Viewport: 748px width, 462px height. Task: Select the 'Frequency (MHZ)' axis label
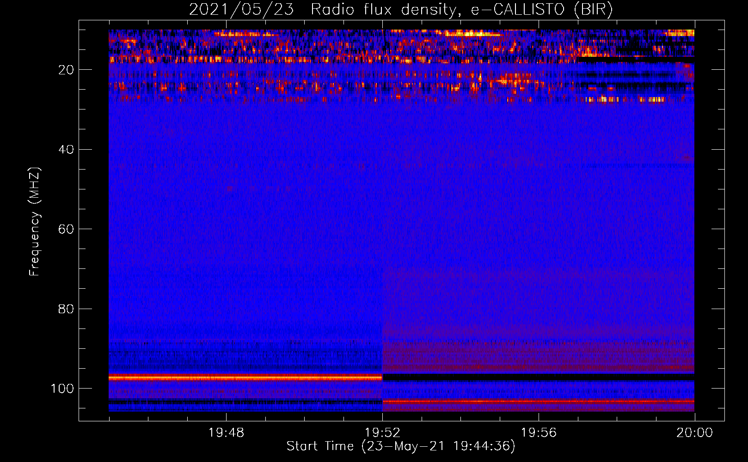click(35, 222)
